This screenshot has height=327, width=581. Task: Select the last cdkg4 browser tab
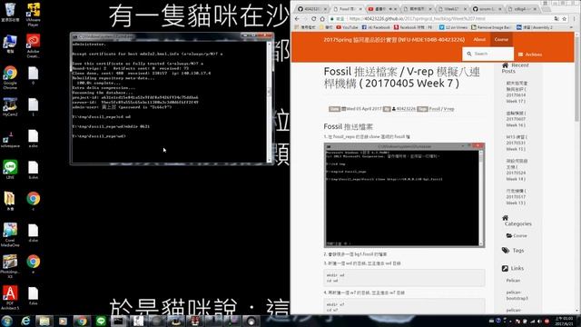(522, 9)
